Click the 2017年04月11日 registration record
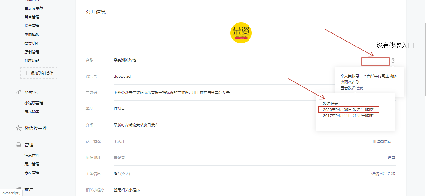 [x=348, y=116]
